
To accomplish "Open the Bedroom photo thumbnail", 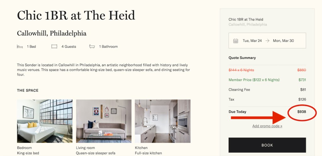I will pos(45,121).
